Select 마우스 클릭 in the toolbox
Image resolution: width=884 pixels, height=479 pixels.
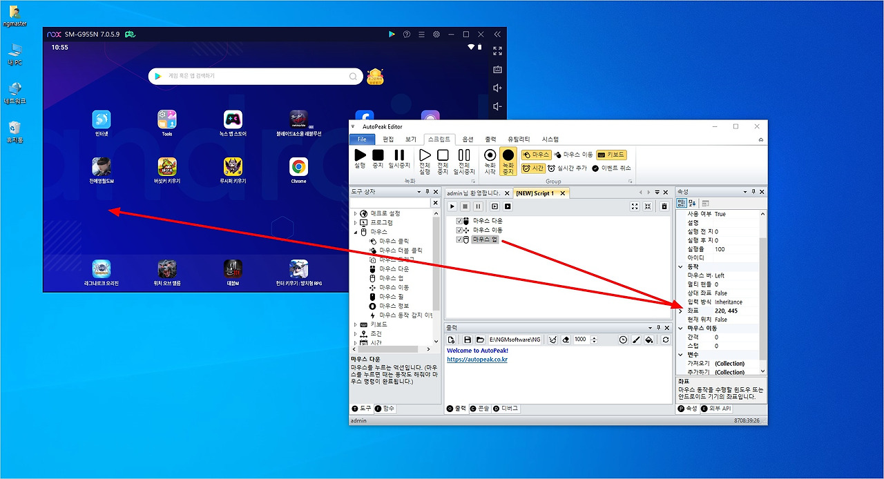[394, 241]
